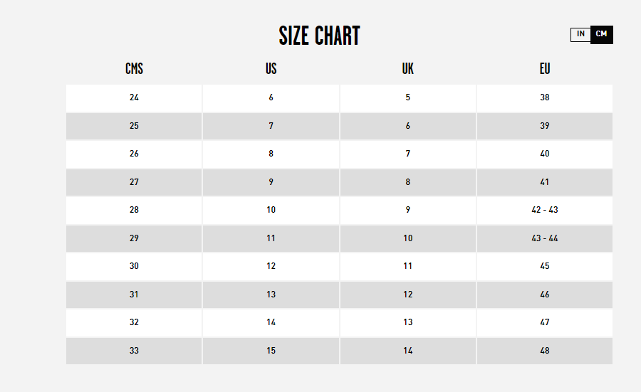Select EU size 47 cell
This screenshot has height=392, width=641.
(545, 323)
